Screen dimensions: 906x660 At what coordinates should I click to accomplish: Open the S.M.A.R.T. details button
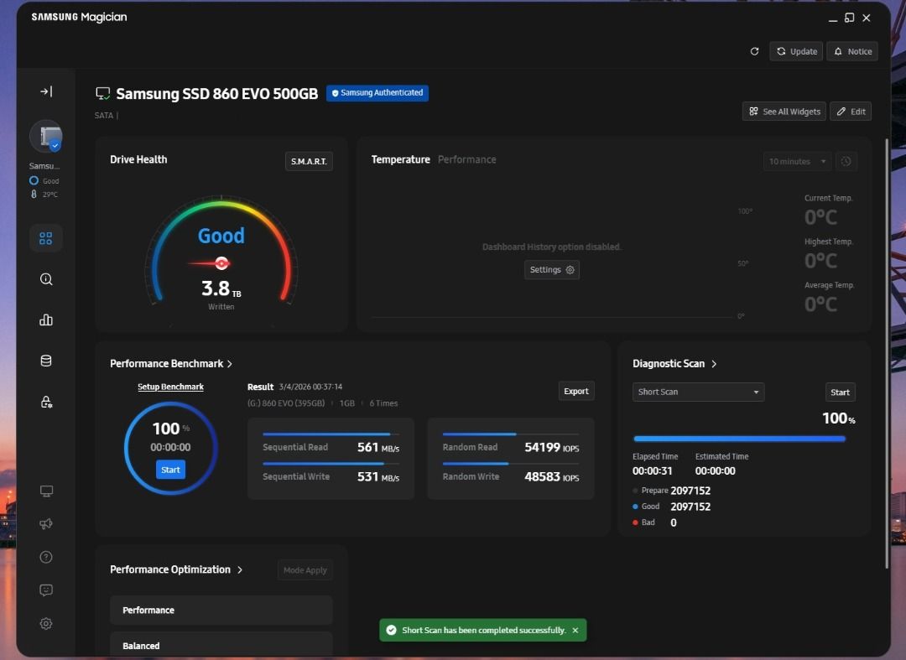[309, 161]
